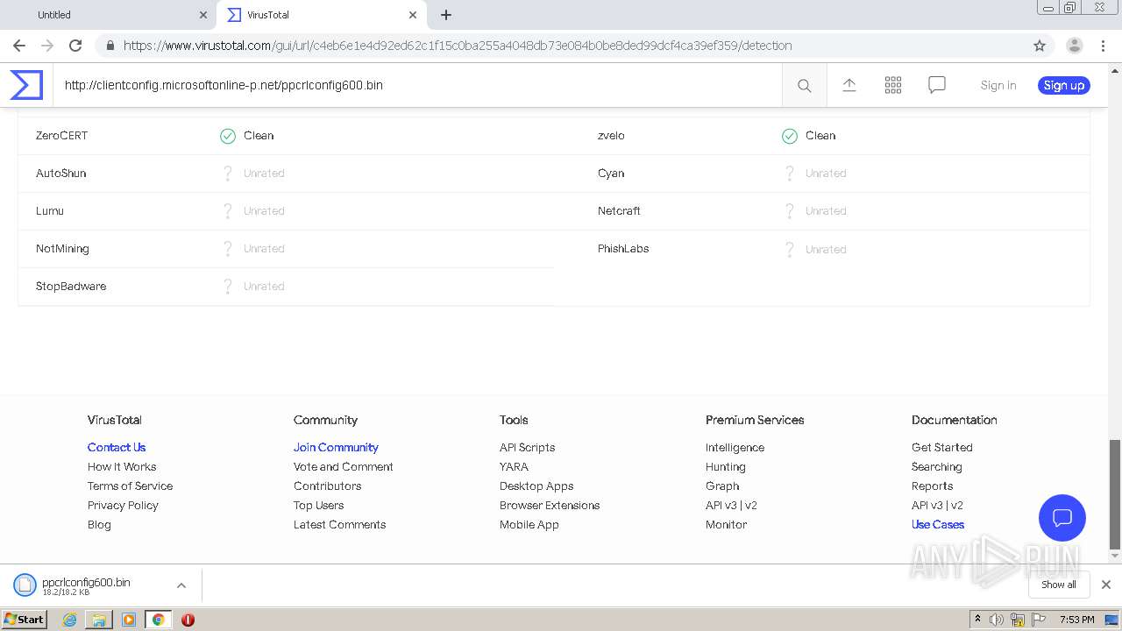Click the taskbar clock 7:53 PM

tap(1076, 620)
